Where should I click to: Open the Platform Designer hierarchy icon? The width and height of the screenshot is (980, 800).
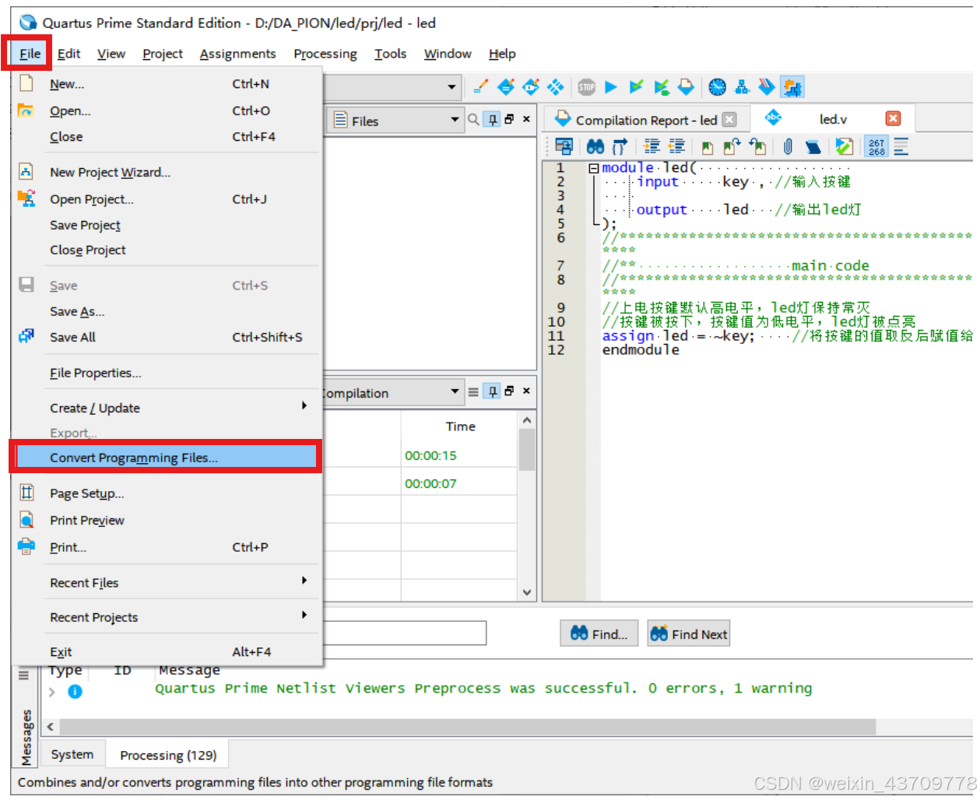(742, 87)
